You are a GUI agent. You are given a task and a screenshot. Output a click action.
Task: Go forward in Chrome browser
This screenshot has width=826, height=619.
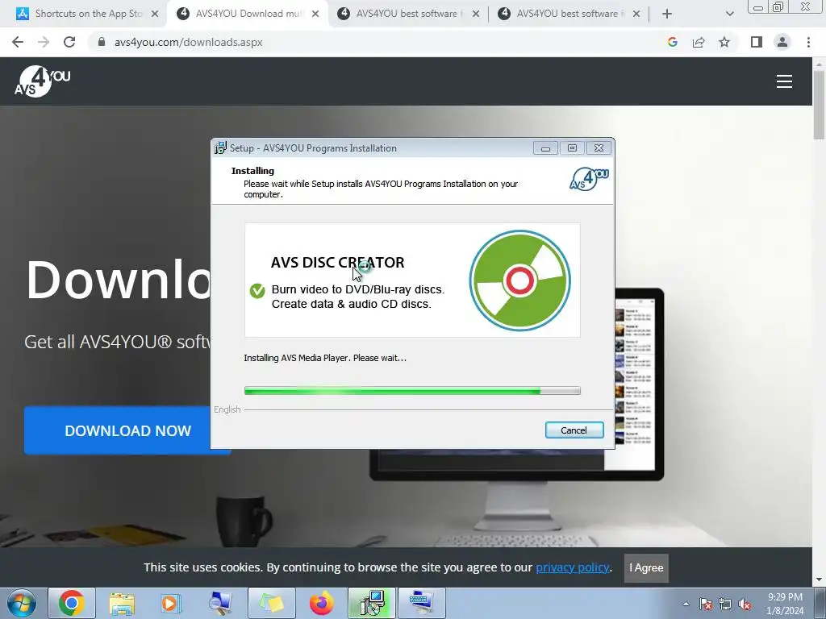click(44, 42)
